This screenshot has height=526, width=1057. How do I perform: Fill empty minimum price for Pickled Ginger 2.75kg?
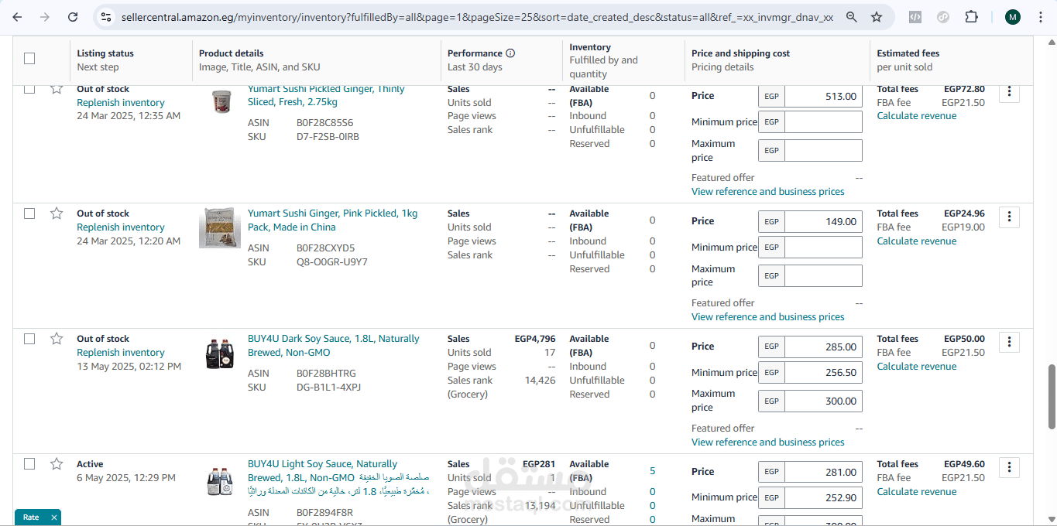point(823,121)
